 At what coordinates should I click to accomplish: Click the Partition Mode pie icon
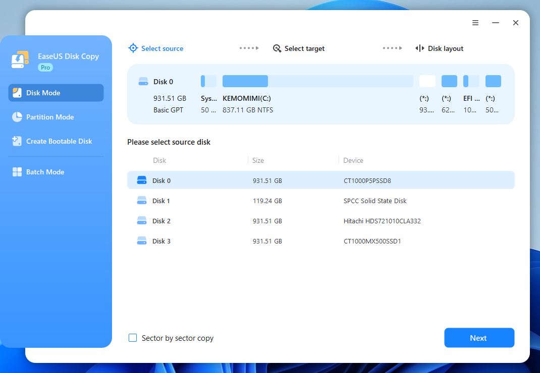click(17, 117)
